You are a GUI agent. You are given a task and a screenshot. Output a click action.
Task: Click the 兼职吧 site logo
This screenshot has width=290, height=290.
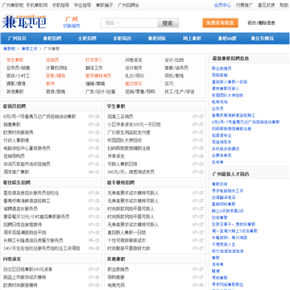pos(24,22)
